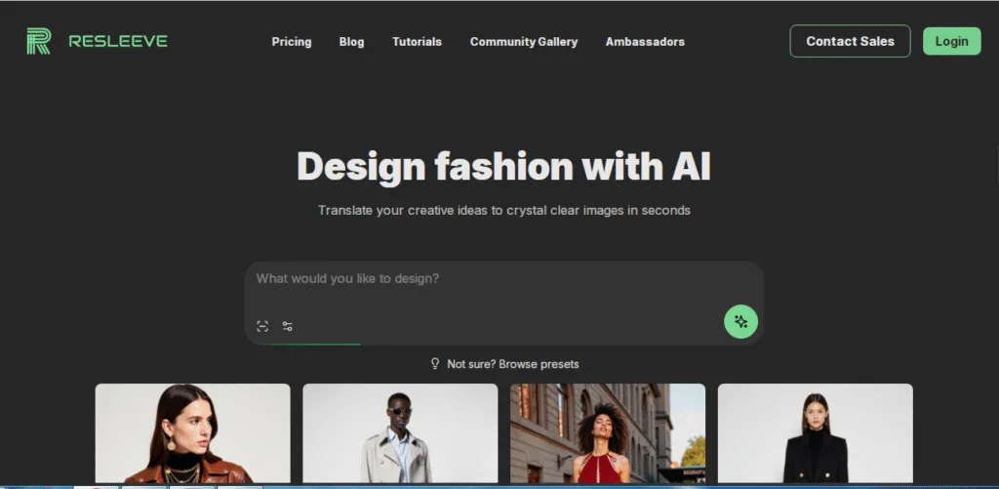Go to the Blog
Viewport: 999px width, 489px height.
[x=351, y=41]
